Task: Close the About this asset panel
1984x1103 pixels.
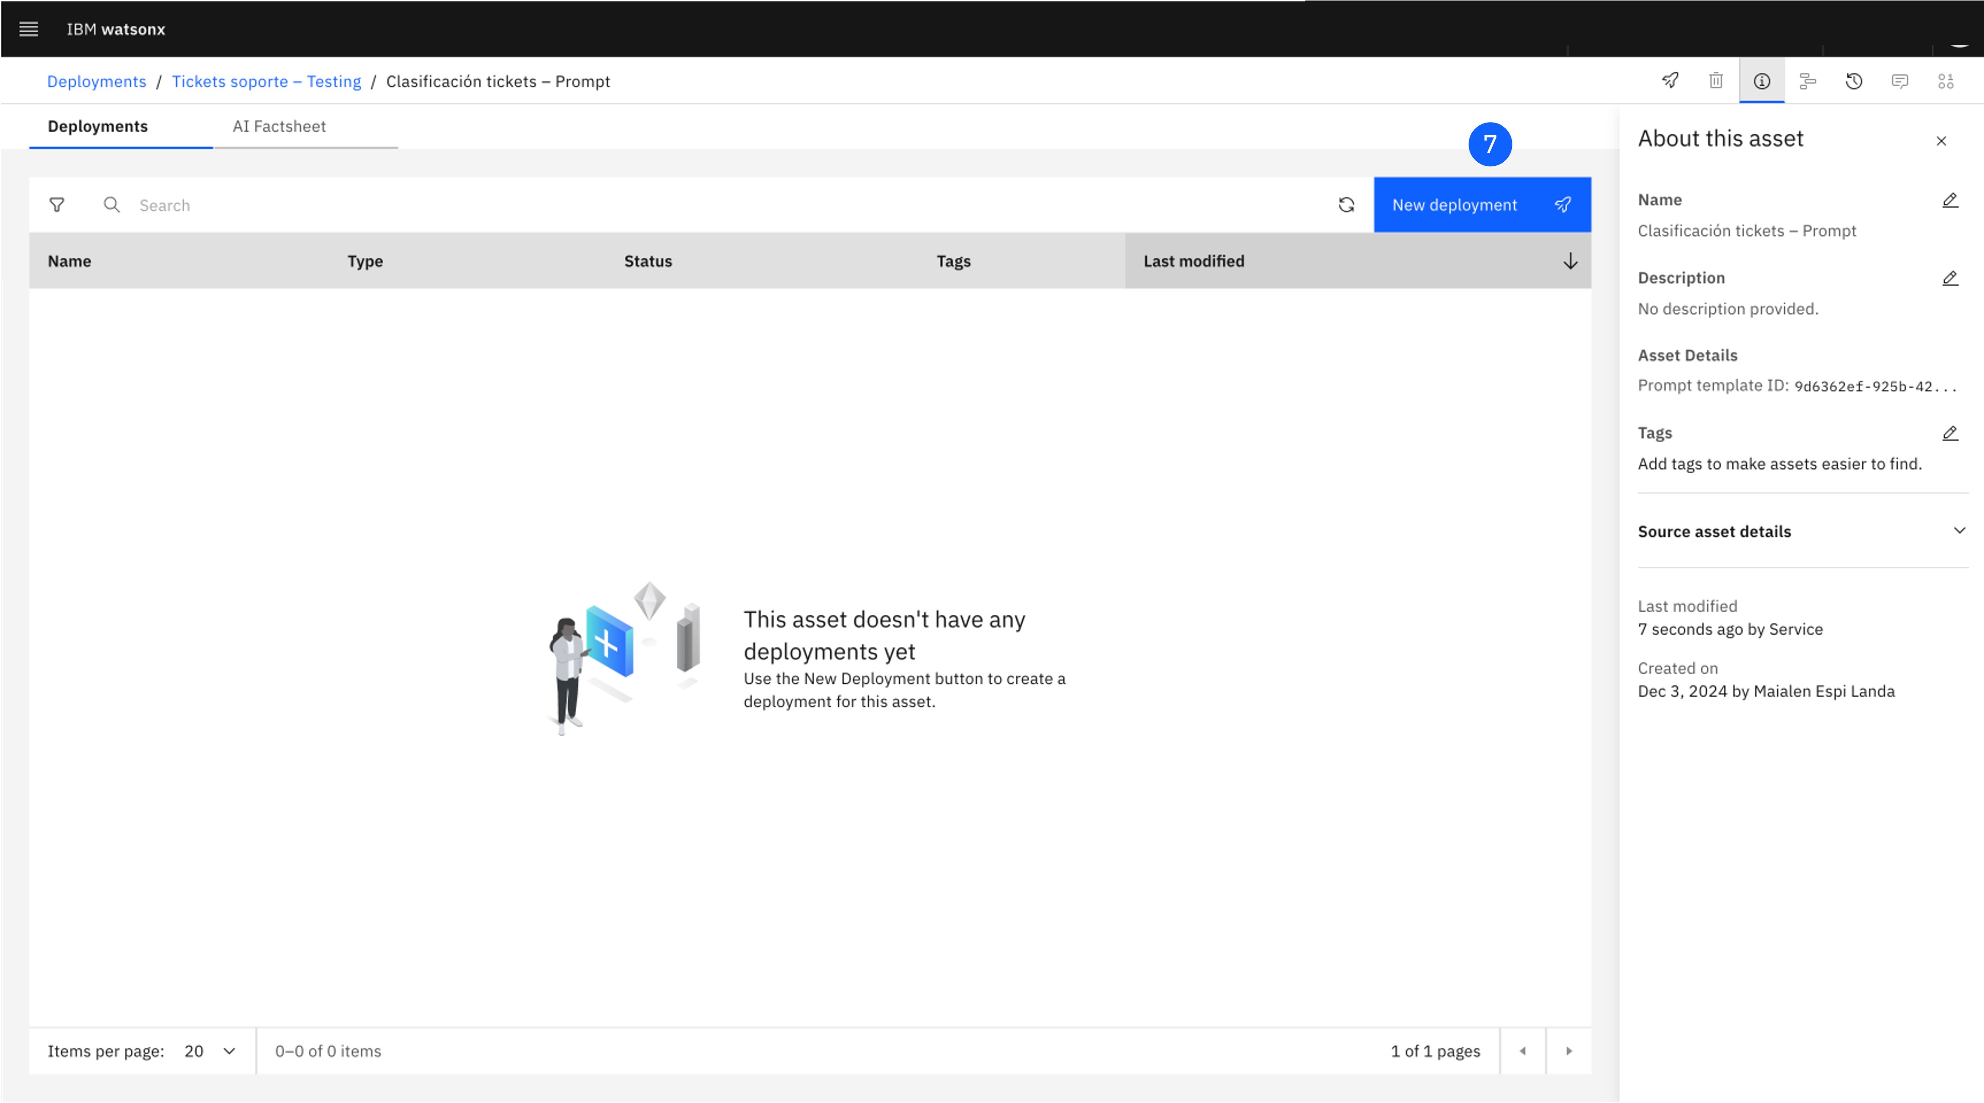Action: pyautogui.click(x=1941, y=141)
